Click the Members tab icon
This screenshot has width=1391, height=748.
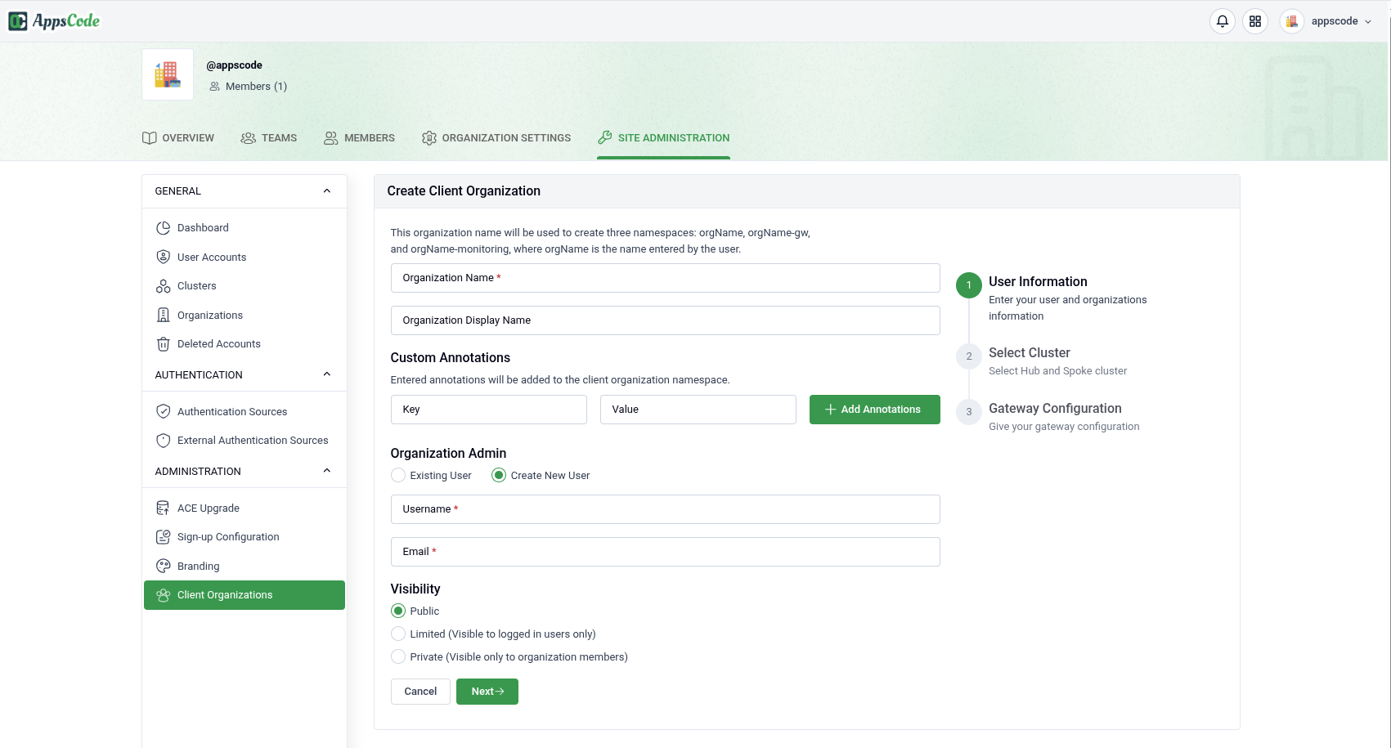[330, 138]
